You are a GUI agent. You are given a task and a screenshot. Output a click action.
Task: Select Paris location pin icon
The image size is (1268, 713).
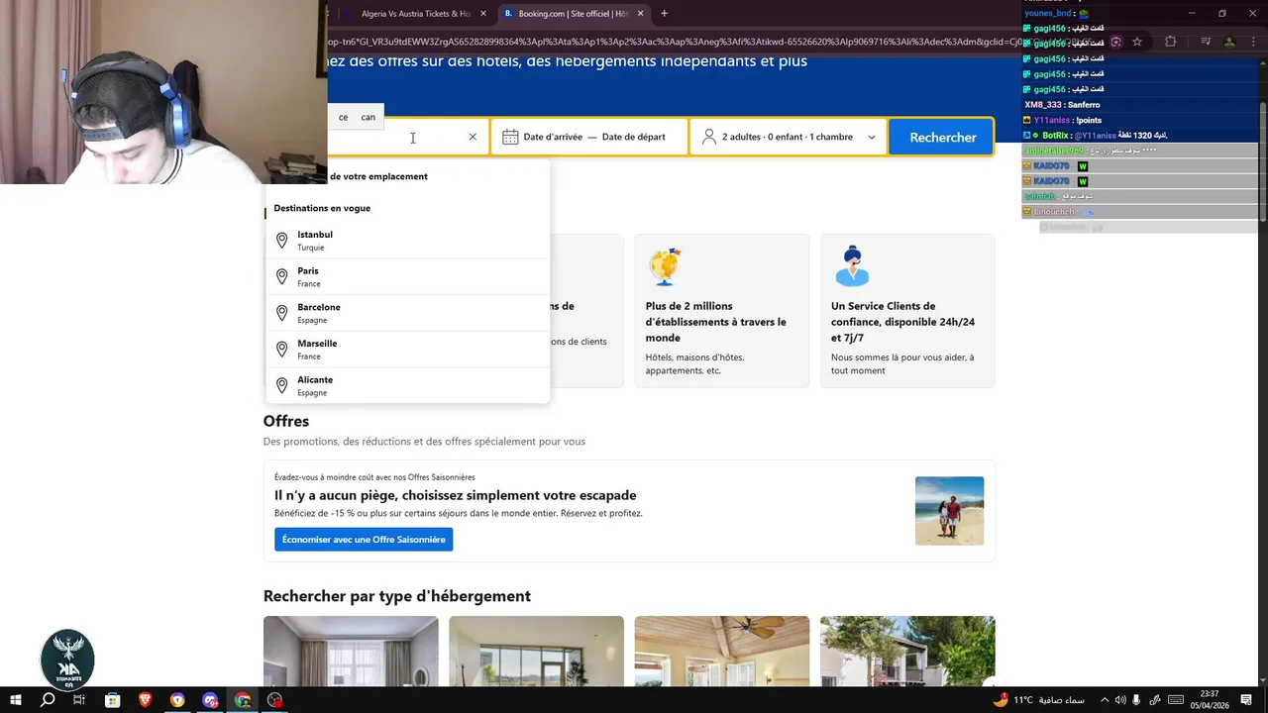(281, 277)
